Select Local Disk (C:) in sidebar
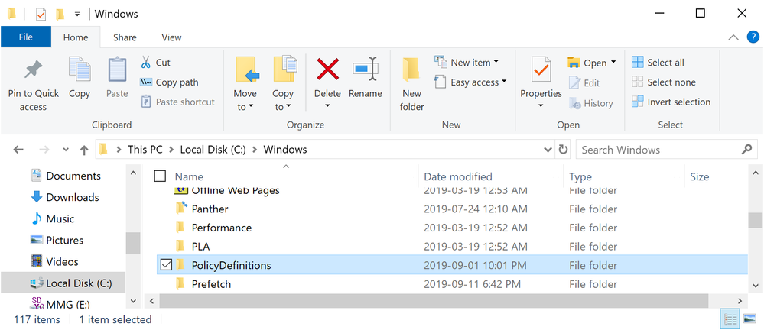This screenshot has height=330, width=764. click(x=63, y=283)
